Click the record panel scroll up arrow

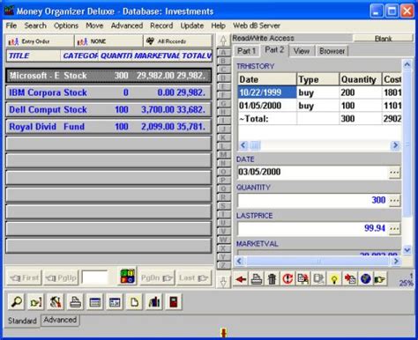pyautogui.click(x=407, y=64)
